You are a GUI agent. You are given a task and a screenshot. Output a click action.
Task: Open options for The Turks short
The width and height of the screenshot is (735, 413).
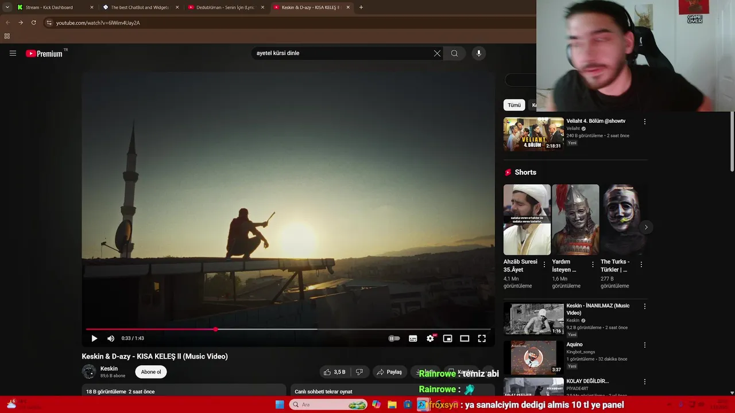641,264
